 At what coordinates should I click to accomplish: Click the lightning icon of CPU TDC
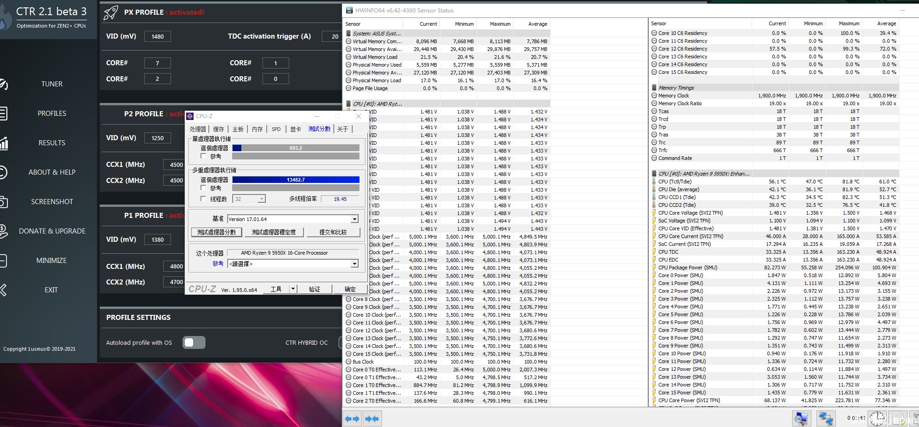pyautogui.click(x=654, y=251)
